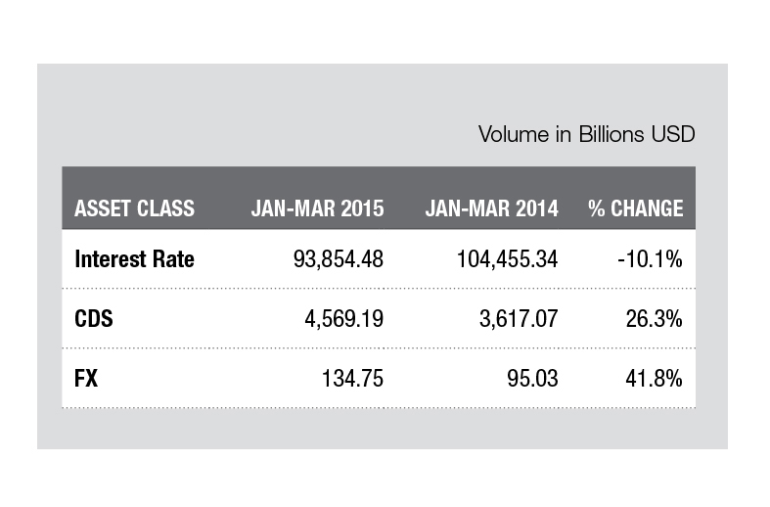Select the 4,569.19 value cell

343,319
